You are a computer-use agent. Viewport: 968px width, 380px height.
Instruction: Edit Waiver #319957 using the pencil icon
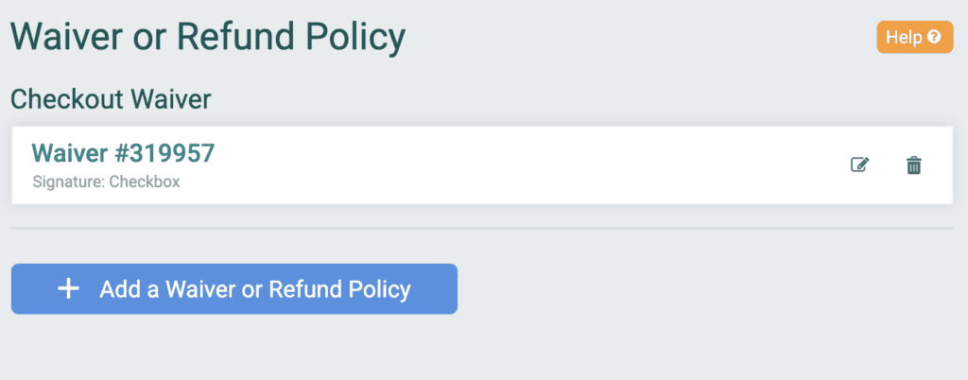click(x=860, y=165)
